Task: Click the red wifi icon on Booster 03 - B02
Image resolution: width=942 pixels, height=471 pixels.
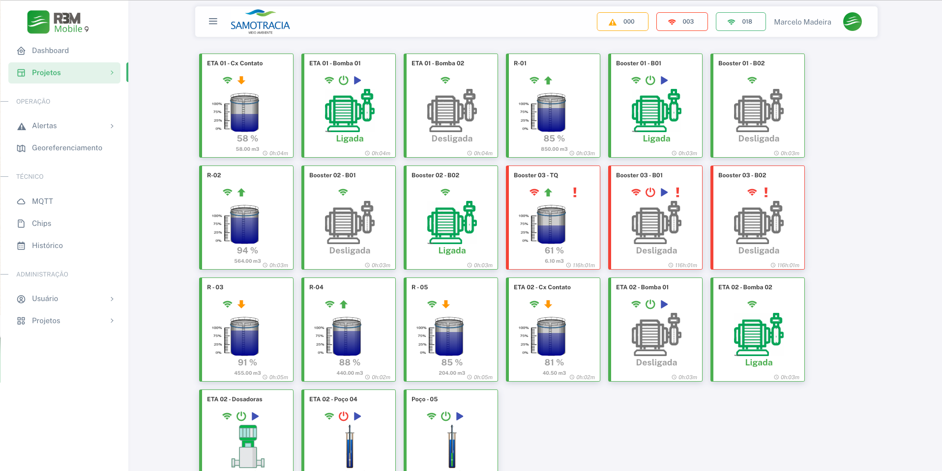Action: tap(752, 193)
